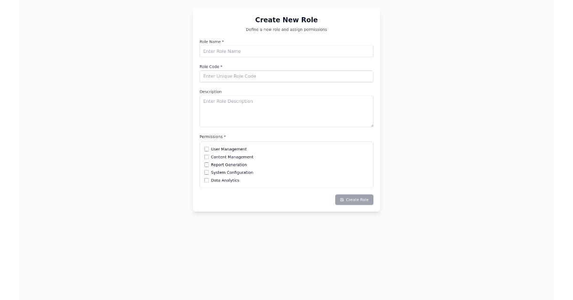Click the Permissions label
This screenshot has width=573, height=300.
[212, 137]
